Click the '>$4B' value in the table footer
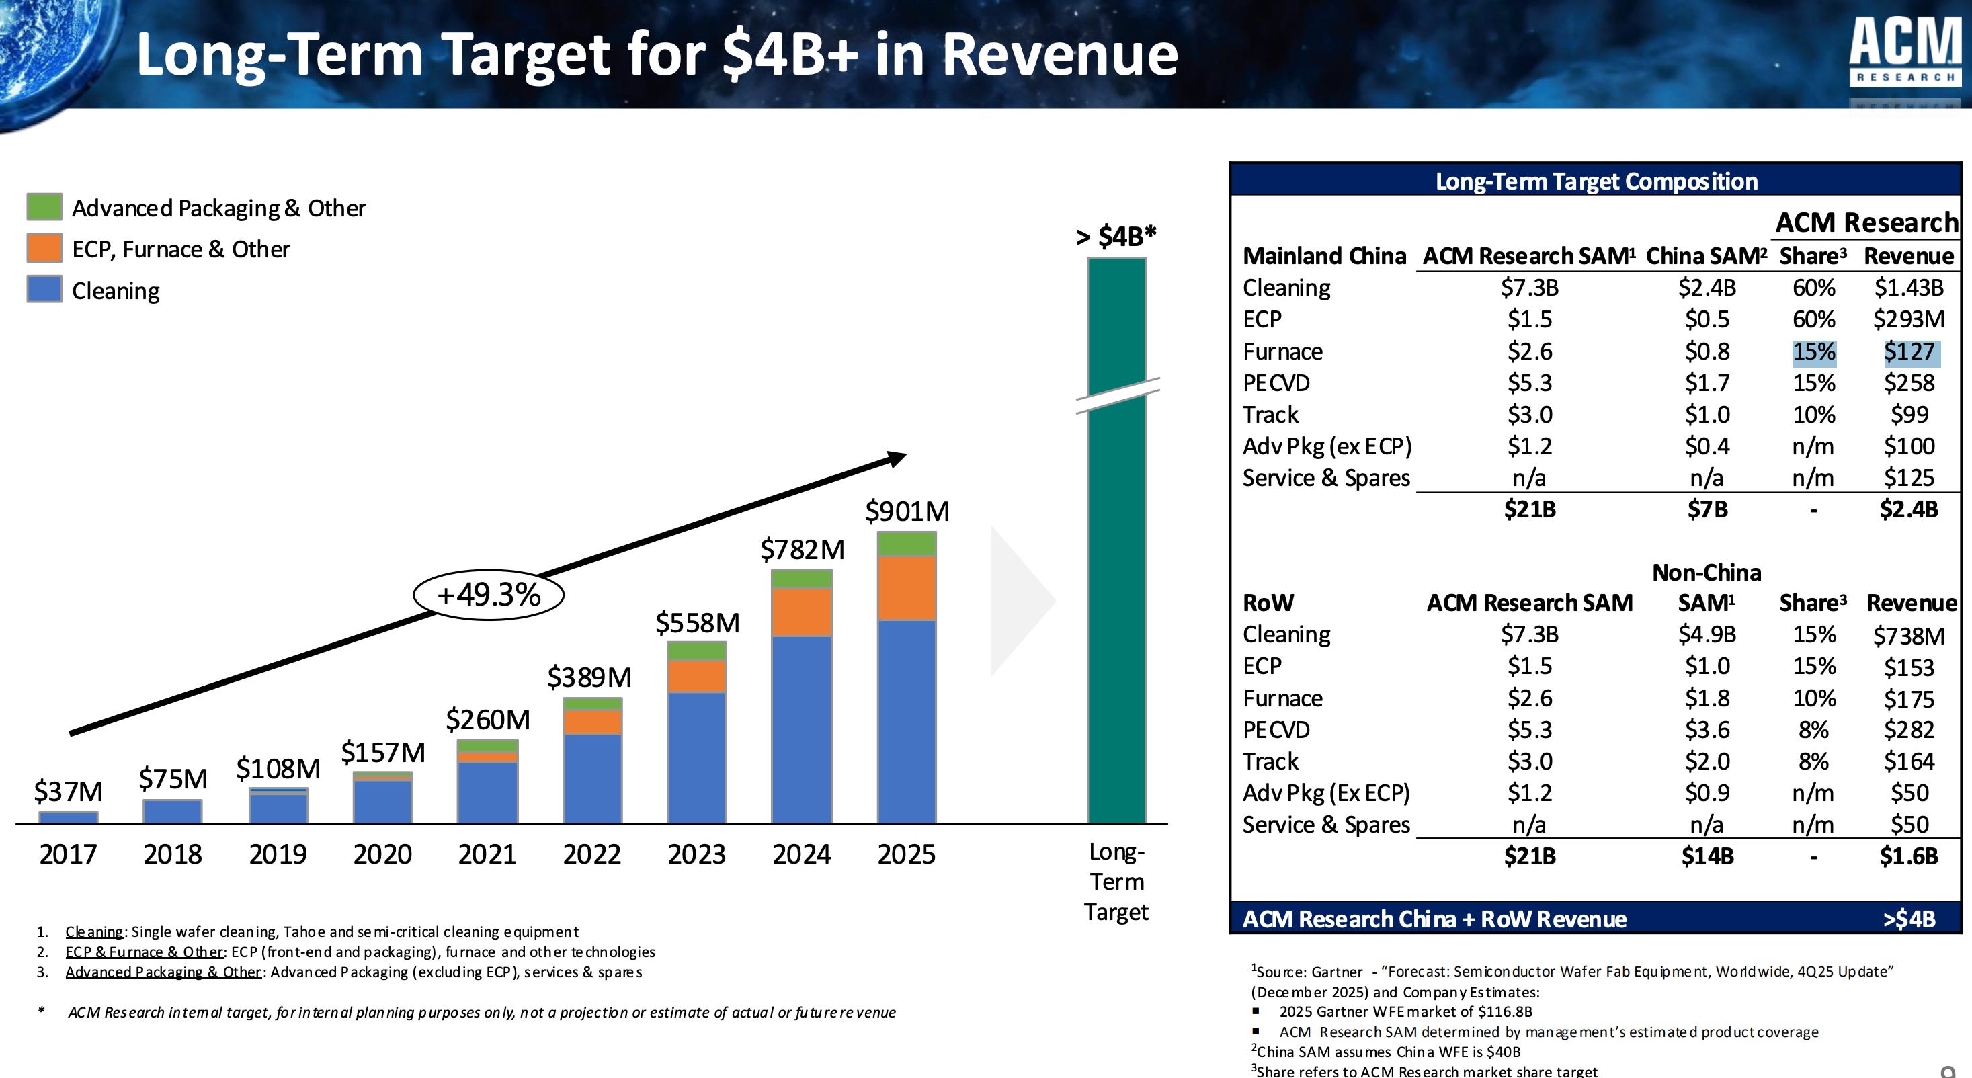The image size is (1972, 1078). coord(1909,919)
